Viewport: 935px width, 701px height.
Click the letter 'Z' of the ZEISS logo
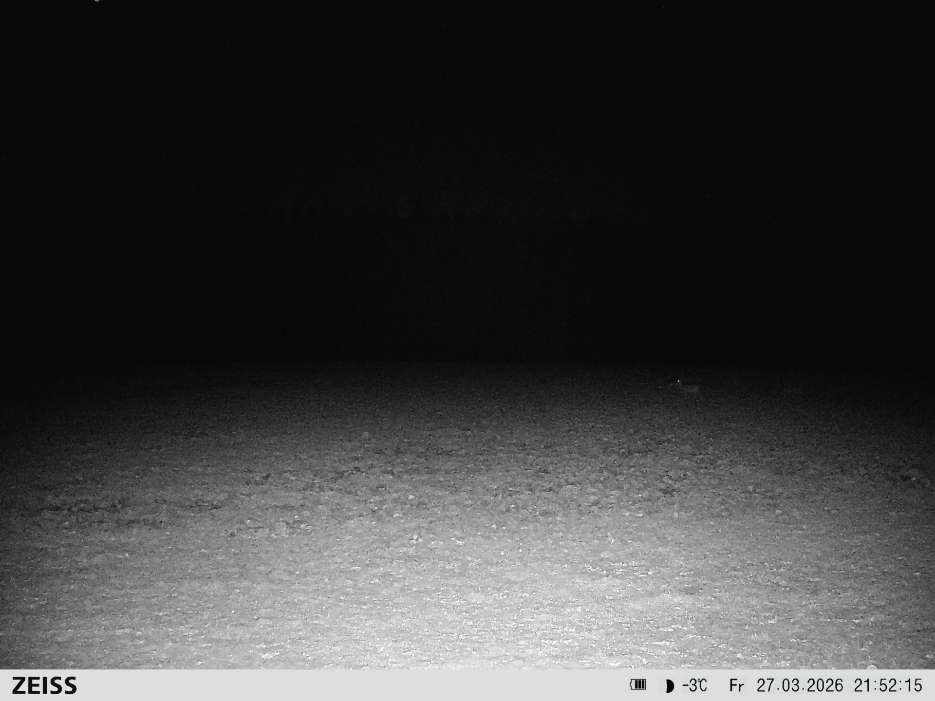[19, 685]
